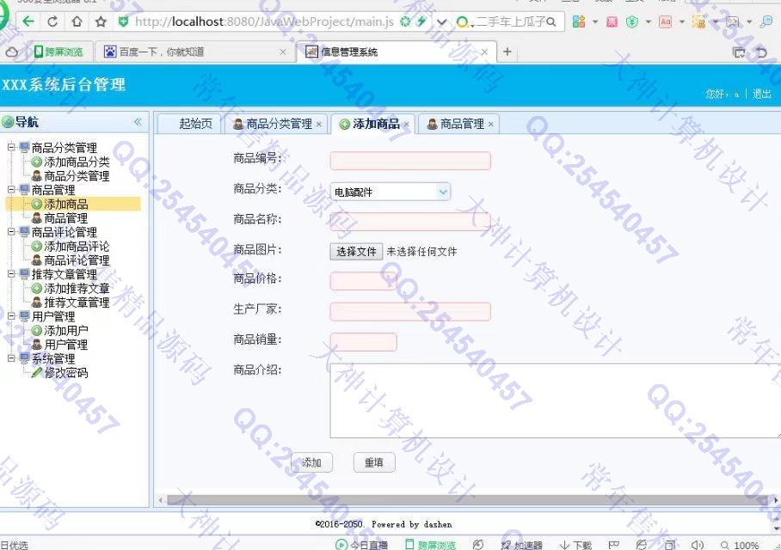The height and width of the screenshot is (550, 781).
Task: Collapse the 推荐文章管理 tree folder
Action: click(x=11, y=274)
